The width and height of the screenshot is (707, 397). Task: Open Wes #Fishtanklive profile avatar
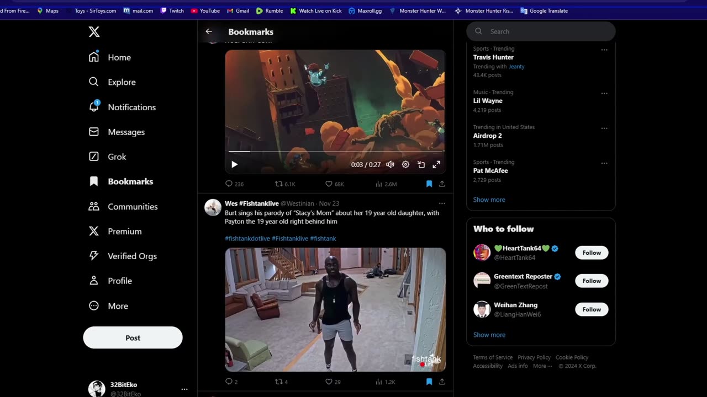pos(213,207)
